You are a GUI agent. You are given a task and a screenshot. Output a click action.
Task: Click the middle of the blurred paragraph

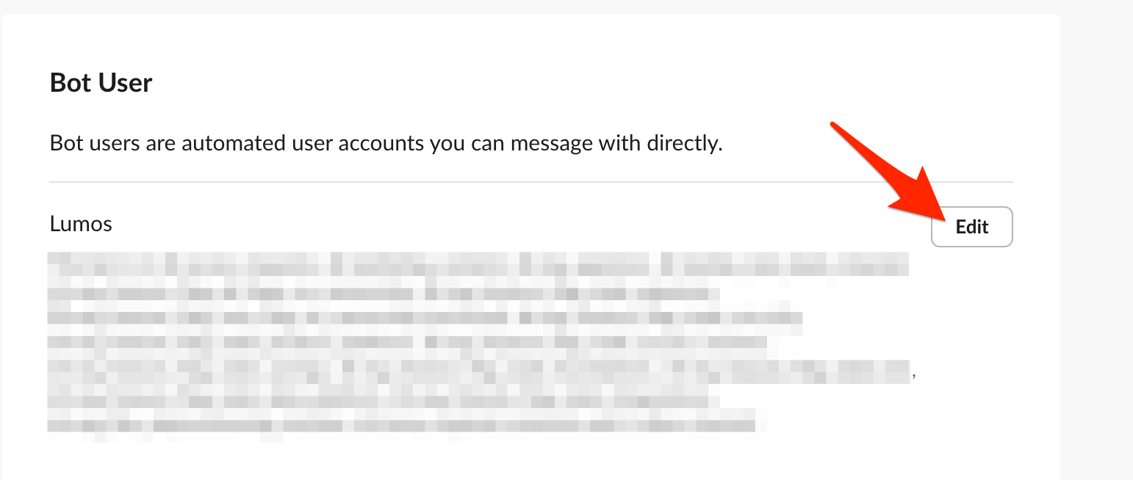tap(478, 343)
